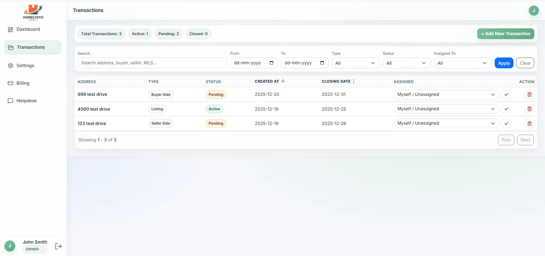
Task: Open the Assigned dropdown for 4560 test drive
Action: coord(446,109)
